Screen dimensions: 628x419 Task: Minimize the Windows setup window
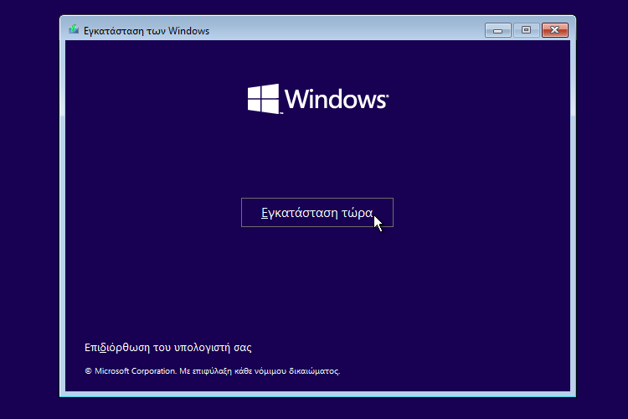498,30
